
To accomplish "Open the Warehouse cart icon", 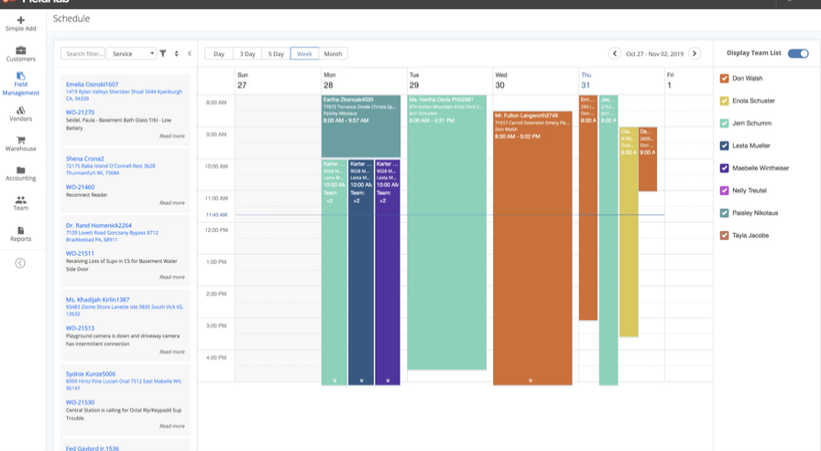I will 20,140.
